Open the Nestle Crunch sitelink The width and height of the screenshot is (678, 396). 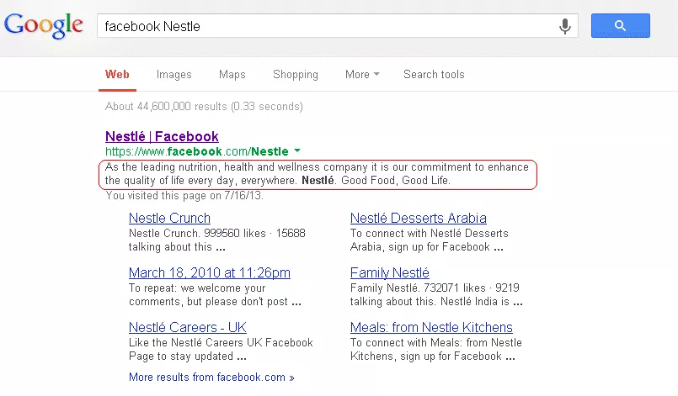click(169, 218)
